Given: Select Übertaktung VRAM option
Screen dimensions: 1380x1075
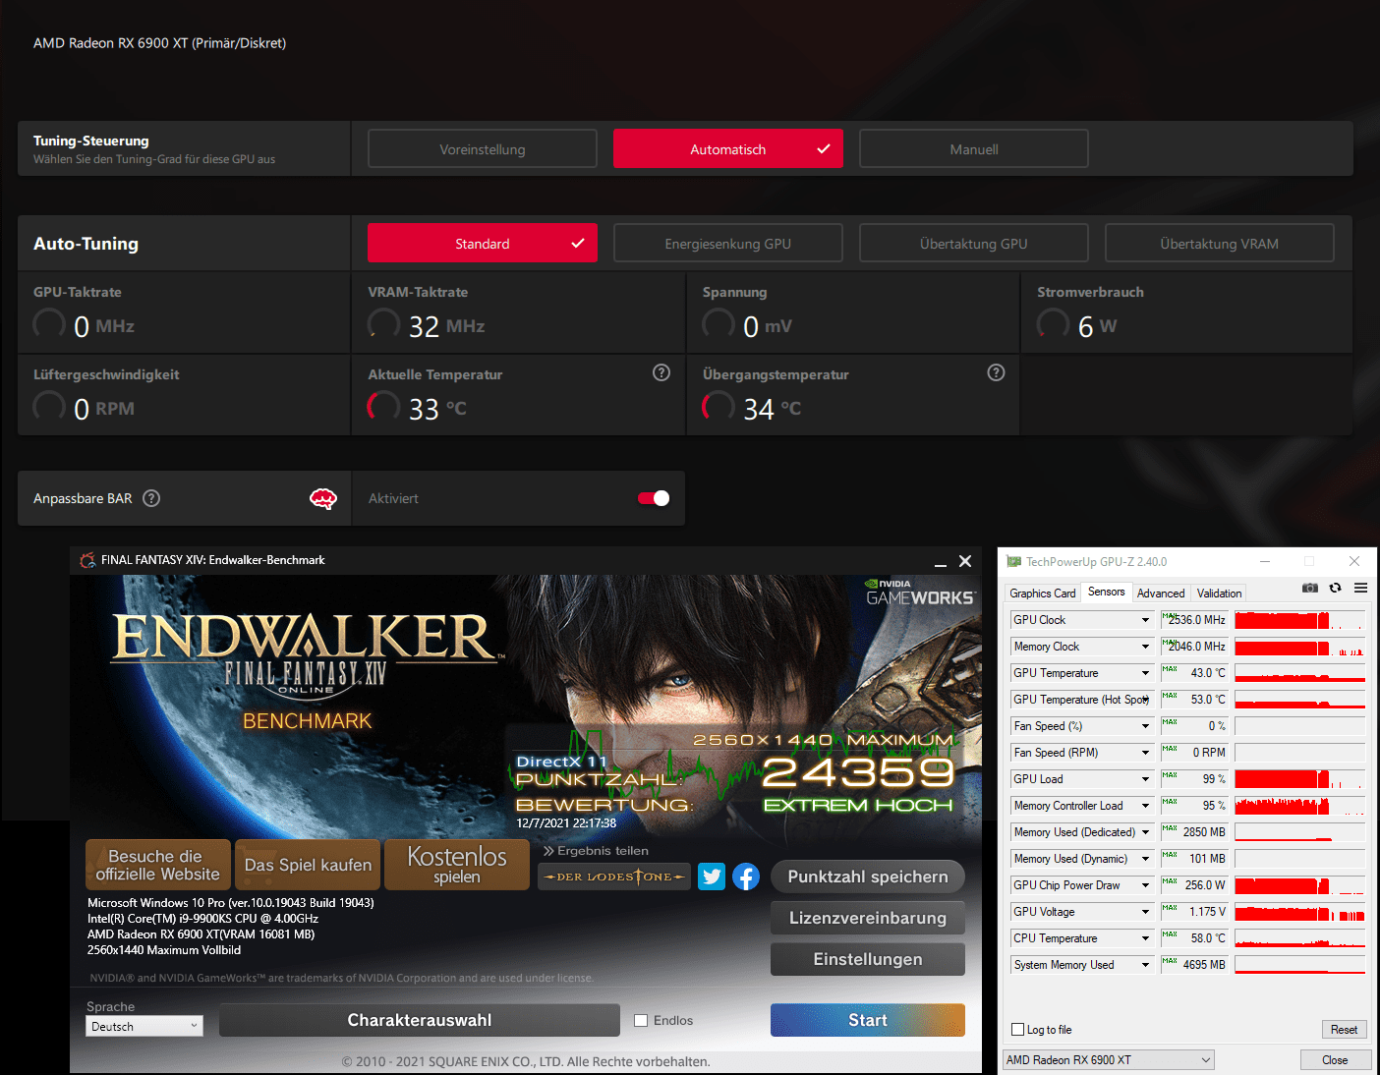Looking at the screenshot, I should (1220, 244).
